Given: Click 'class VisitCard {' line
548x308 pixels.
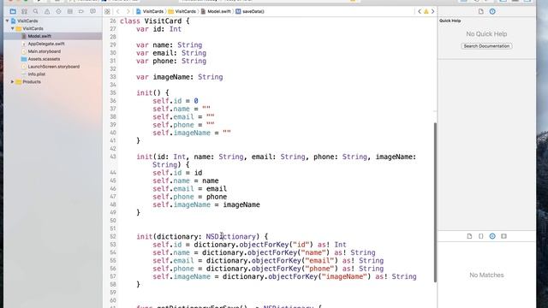Looking at the screenshot, I should (154, 21).
